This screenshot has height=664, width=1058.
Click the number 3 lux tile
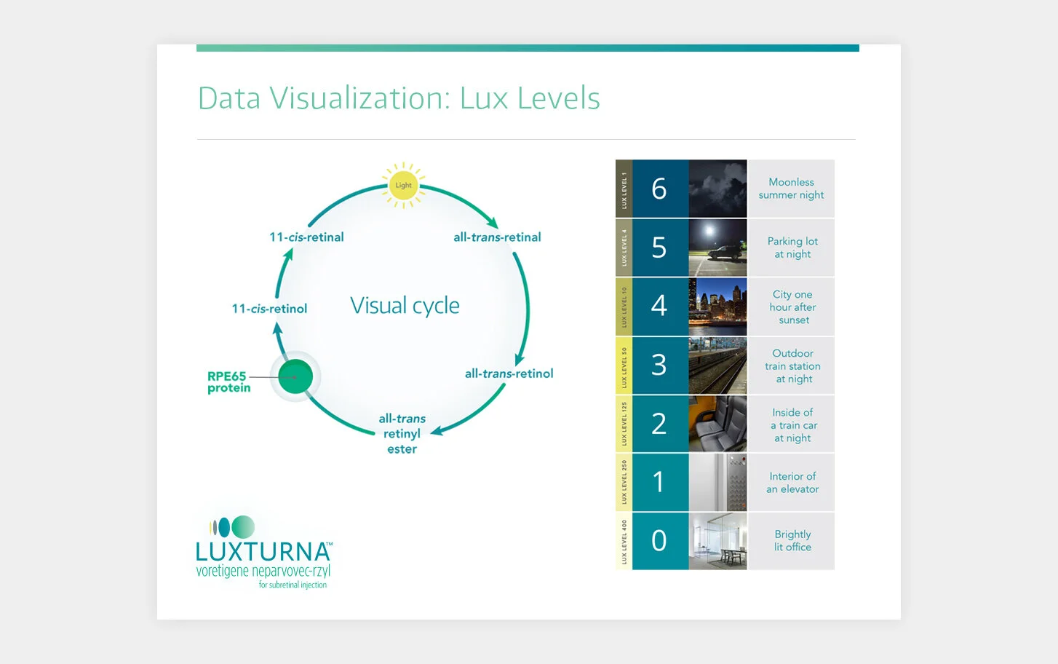point(660,365)
